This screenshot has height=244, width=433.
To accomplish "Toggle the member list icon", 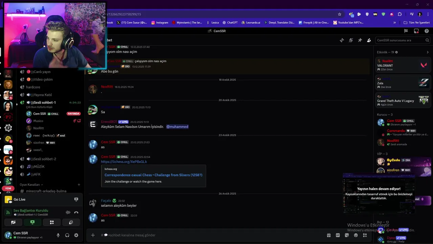I will (x=369, y=40).
